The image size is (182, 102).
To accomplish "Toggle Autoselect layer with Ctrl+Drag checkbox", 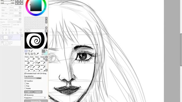I will pos(25,73).
